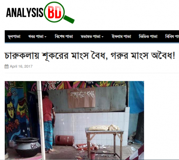179x160 pixels.
Task: Click the black pot in the photo
Action: [x=28, y=147]
